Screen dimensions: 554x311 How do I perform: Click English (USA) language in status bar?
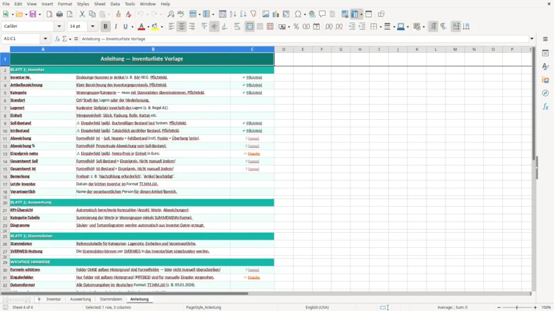tap(317, 307)
